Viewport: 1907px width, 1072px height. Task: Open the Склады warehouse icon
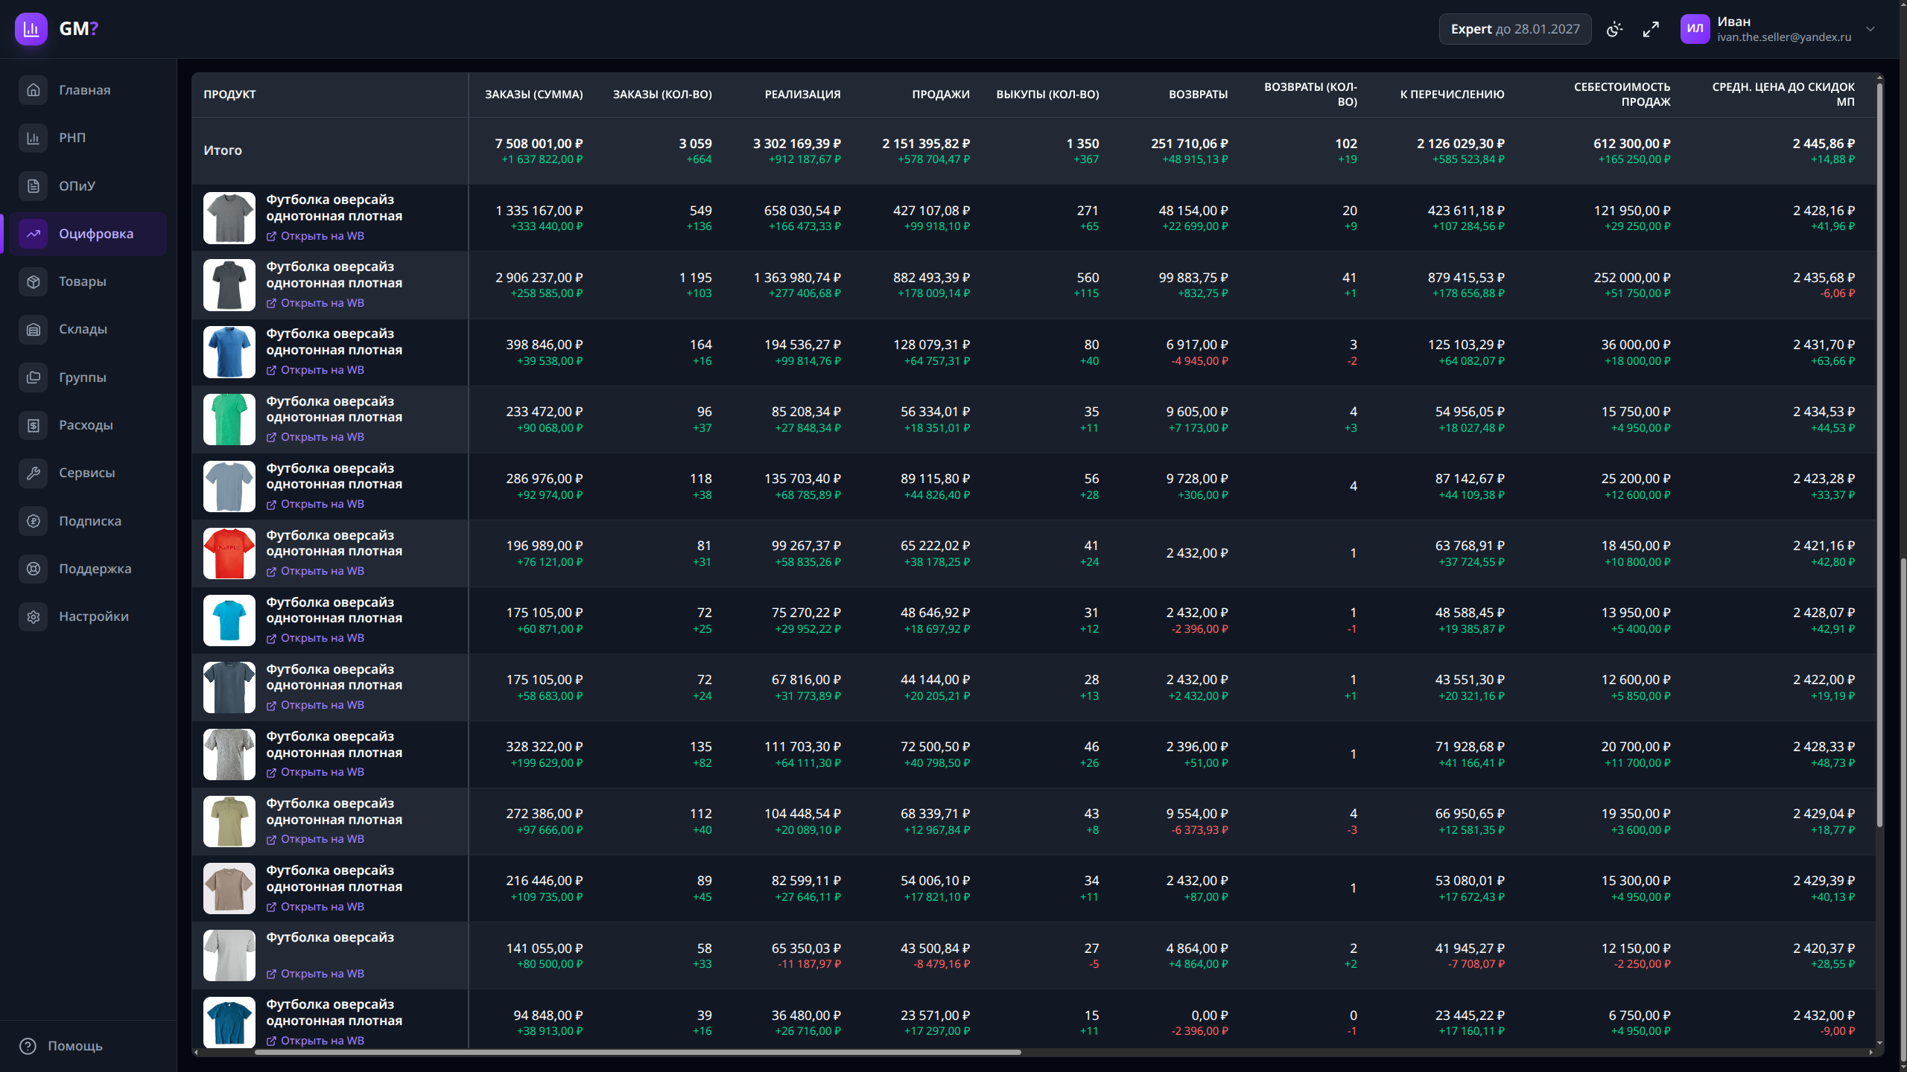click(x=34, y=329)
